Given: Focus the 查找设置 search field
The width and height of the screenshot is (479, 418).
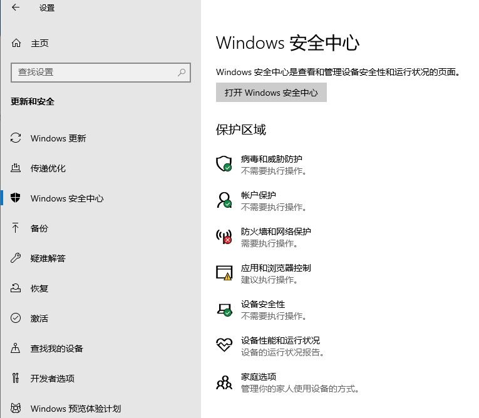Looking at the screenshot, I should coord(101,73).
